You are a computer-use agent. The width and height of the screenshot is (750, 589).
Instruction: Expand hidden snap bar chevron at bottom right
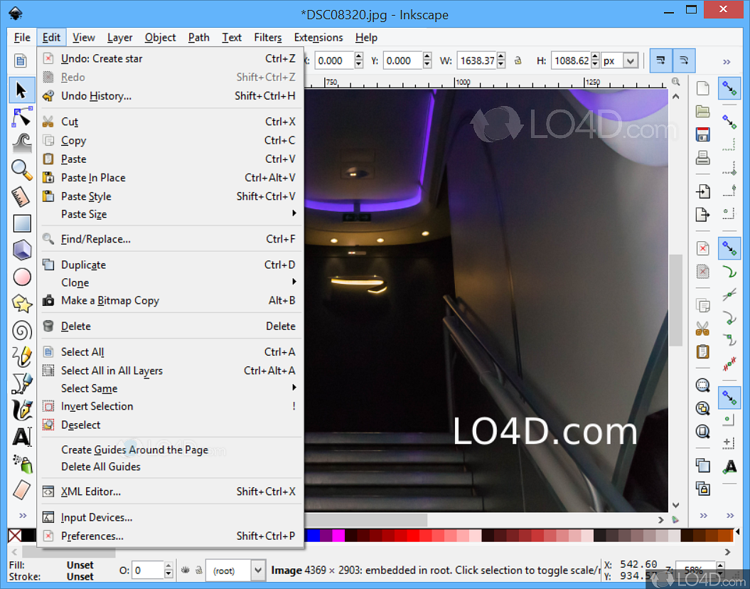[x=730, y=515]
